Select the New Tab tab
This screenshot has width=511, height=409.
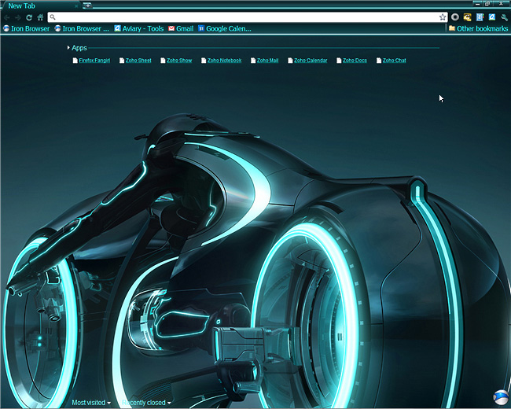pyautogui.click(x=41, y=6)
